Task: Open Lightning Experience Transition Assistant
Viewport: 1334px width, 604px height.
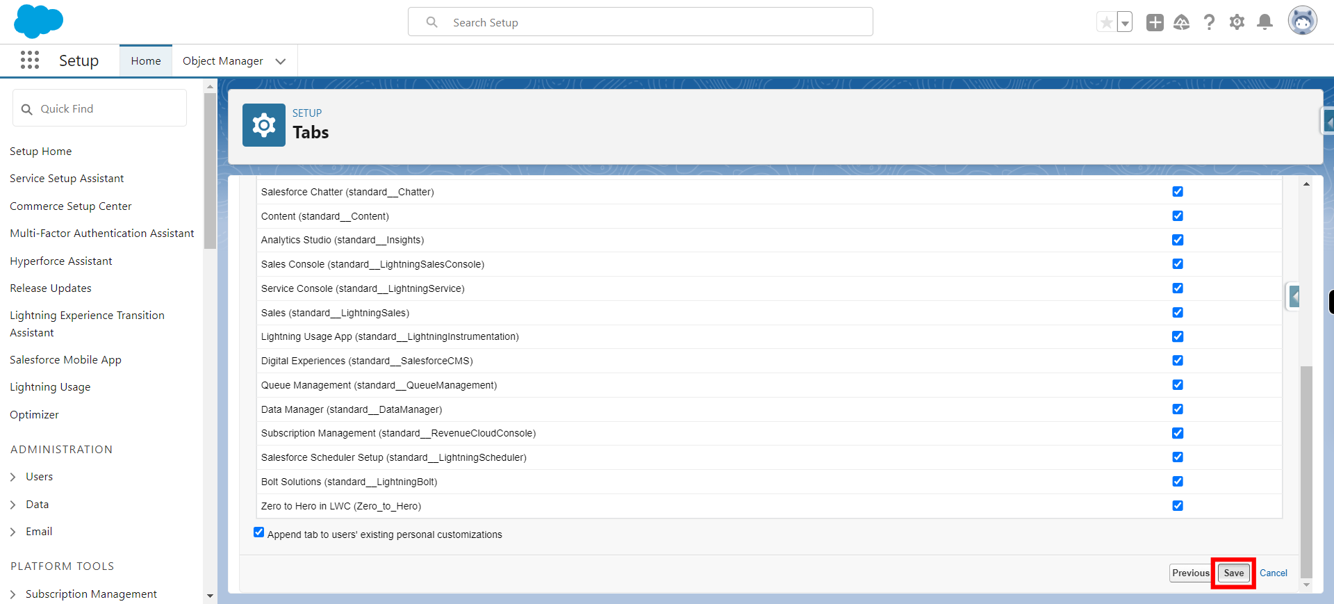Action: click(x=88, y=324)
